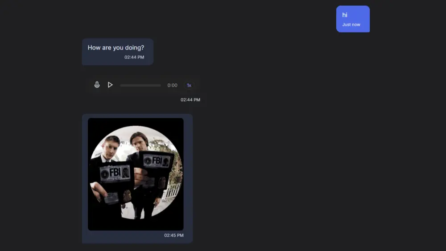
Task: Click the microphone icon in the voice message
Action: coord(97,85)
